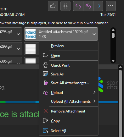This screenshot has width=124, height=137.
Task: Choose Remove Attachment from menu
Action: coord(69,111)
